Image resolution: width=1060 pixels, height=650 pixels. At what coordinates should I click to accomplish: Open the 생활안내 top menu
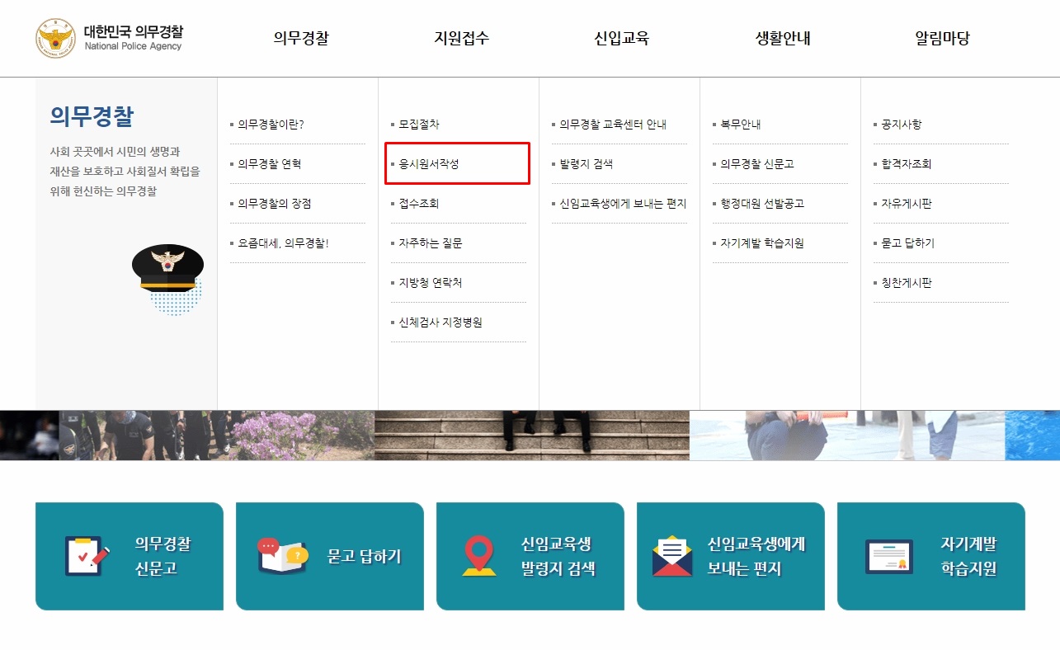click(783, 38)
